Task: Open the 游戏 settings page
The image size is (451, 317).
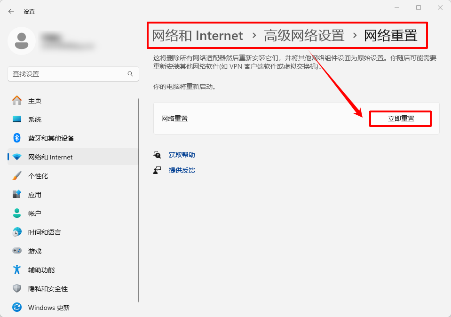Action: pos(73,251)
